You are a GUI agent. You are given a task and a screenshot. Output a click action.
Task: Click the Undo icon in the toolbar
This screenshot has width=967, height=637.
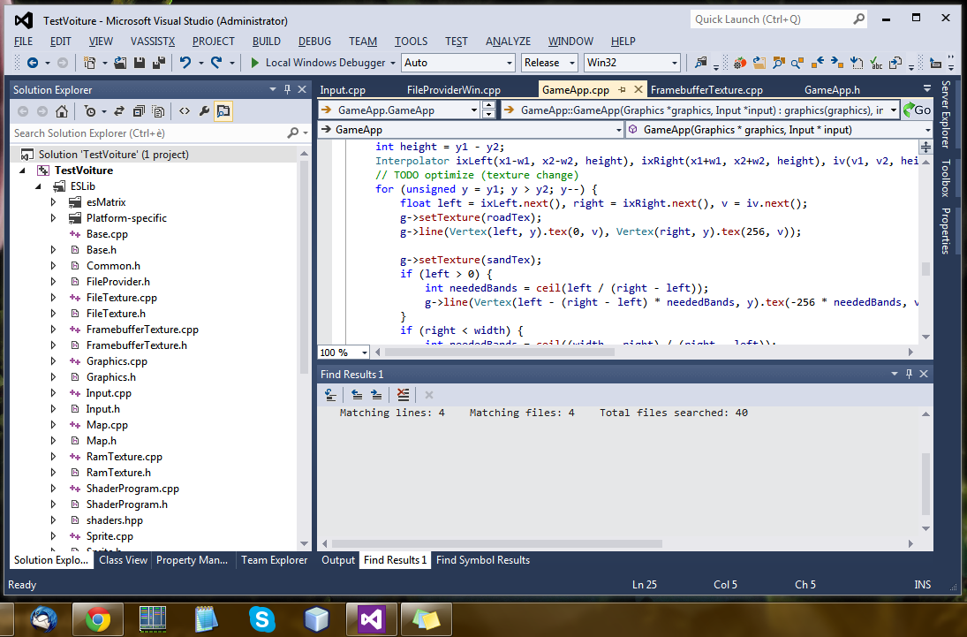(x=185, y=63)
